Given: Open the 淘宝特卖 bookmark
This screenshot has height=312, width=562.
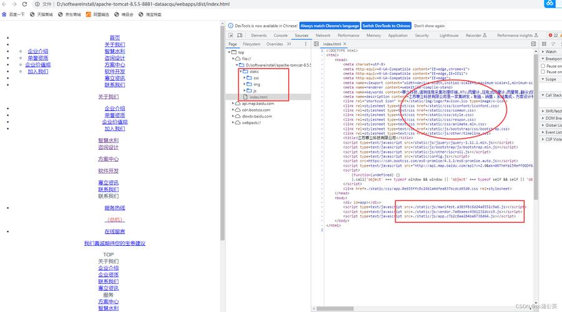Looking at the screenshot, I should click(150, 15).
